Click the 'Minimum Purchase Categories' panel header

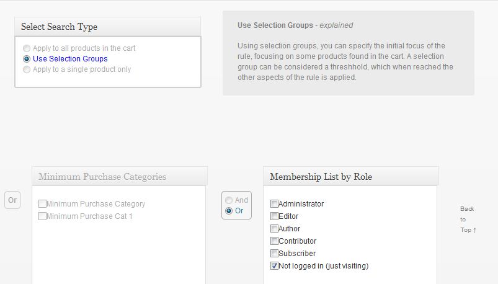pyautogui.click(x=120, y=176)
